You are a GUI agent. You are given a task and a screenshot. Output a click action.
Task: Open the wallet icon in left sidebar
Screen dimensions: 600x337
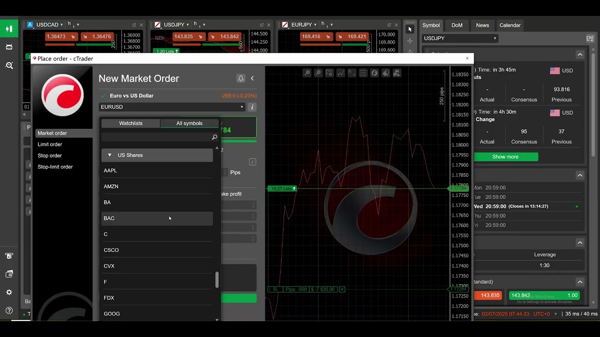9,274
